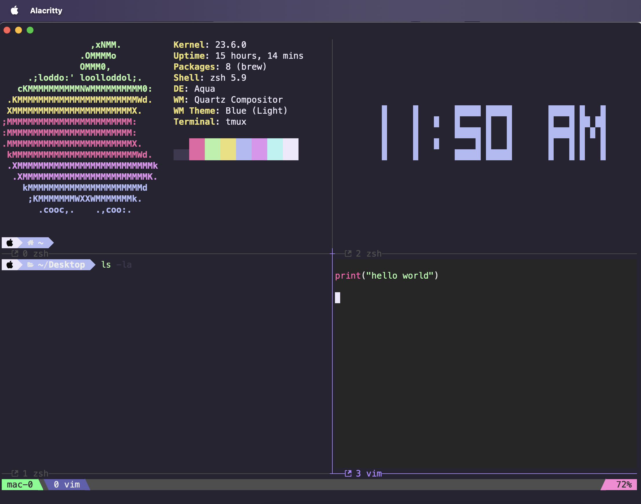This screenshot has height=504, width=641.
Task: Click the "hello world" string in vim
Action: [x=400, y=276]
